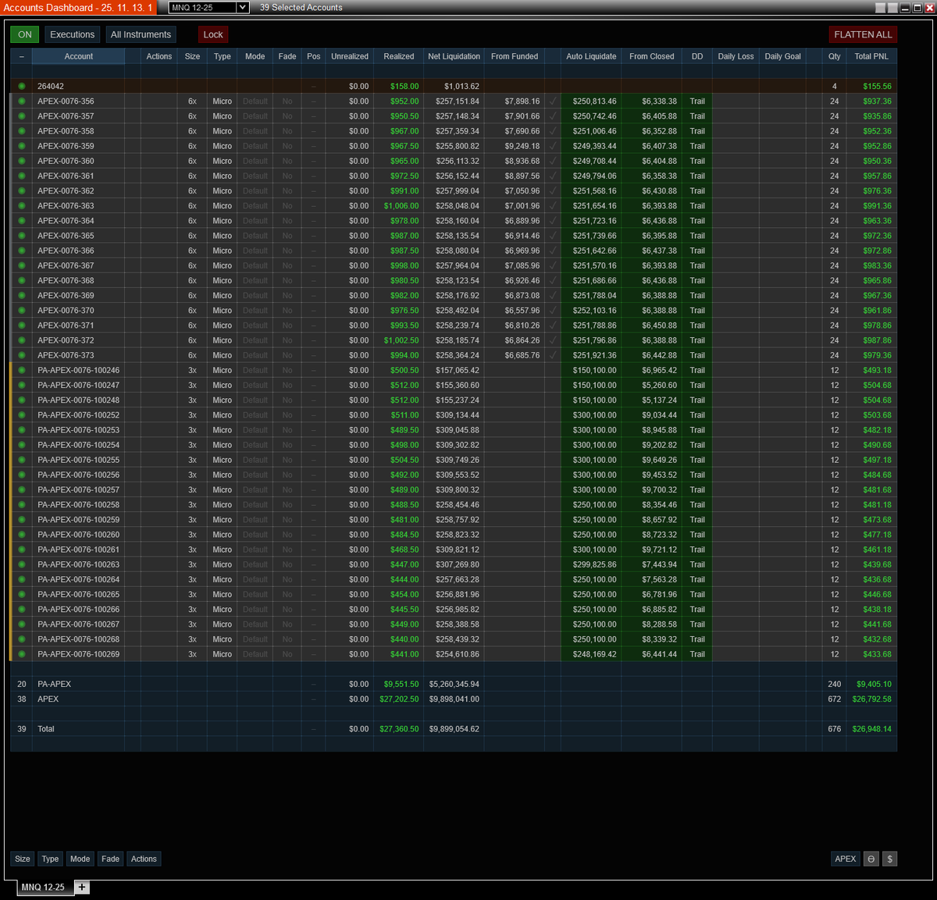The height and width of the screenshot is (900, 937).
Task: Click realized value $1,002.50
Action: click(401, 340)
